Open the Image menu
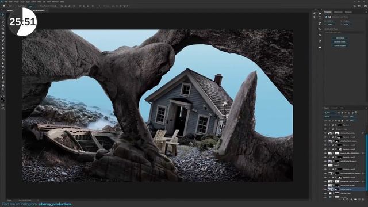This screenshot has width=368, height=207. point(16,2)
